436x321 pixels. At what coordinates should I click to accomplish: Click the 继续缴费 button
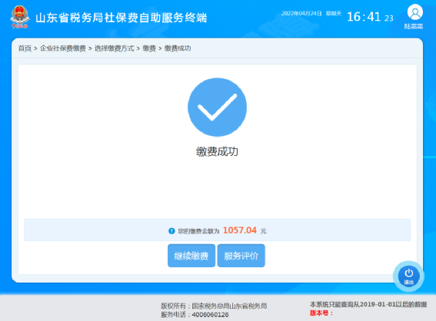191,256
